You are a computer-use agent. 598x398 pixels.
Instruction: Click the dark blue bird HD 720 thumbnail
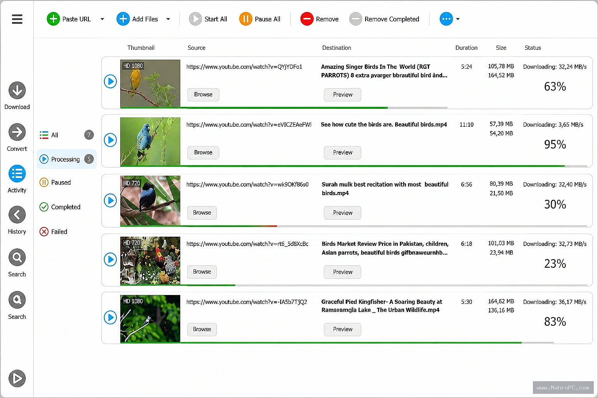150,201
